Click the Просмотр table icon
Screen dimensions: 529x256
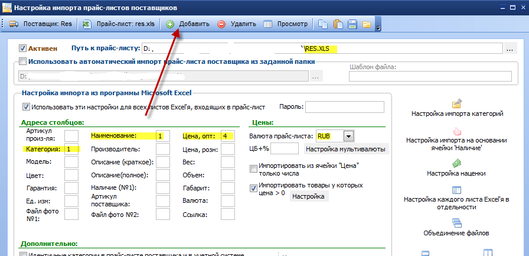coord(268,24)
